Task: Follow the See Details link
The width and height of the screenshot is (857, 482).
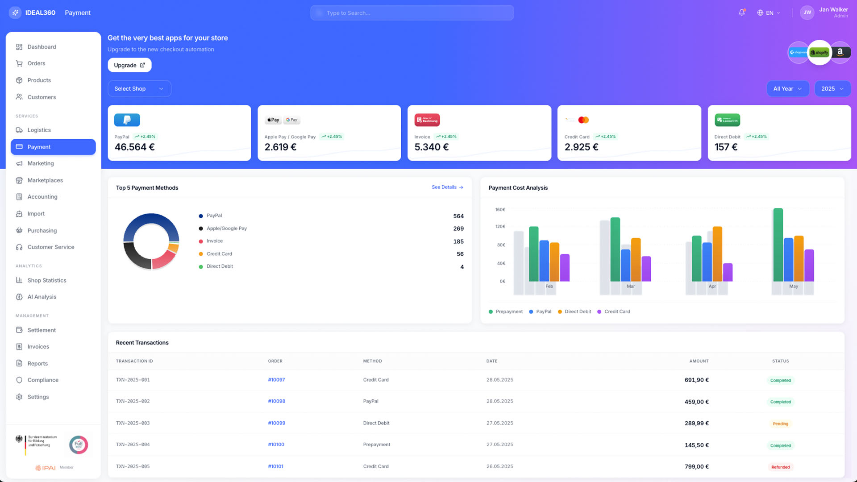Action: [x=447, y=187]
